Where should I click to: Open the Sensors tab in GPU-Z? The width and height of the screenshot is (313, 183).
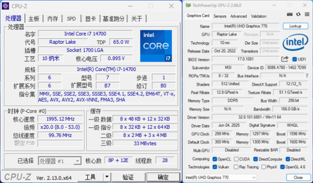pyautogui.click(x=220, y=16)
